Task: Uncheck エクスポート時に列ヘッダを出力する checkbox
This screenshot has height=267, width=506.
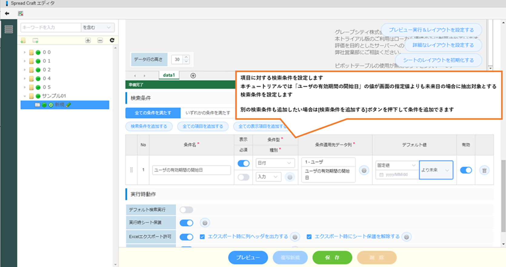Action: [x=202, y=237]
